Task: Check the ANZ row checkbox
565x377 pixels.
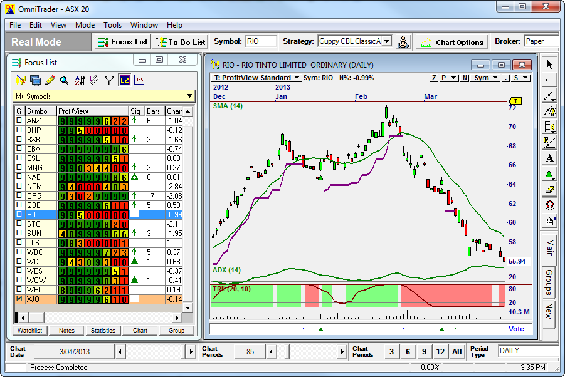Action: pos(19,120)
